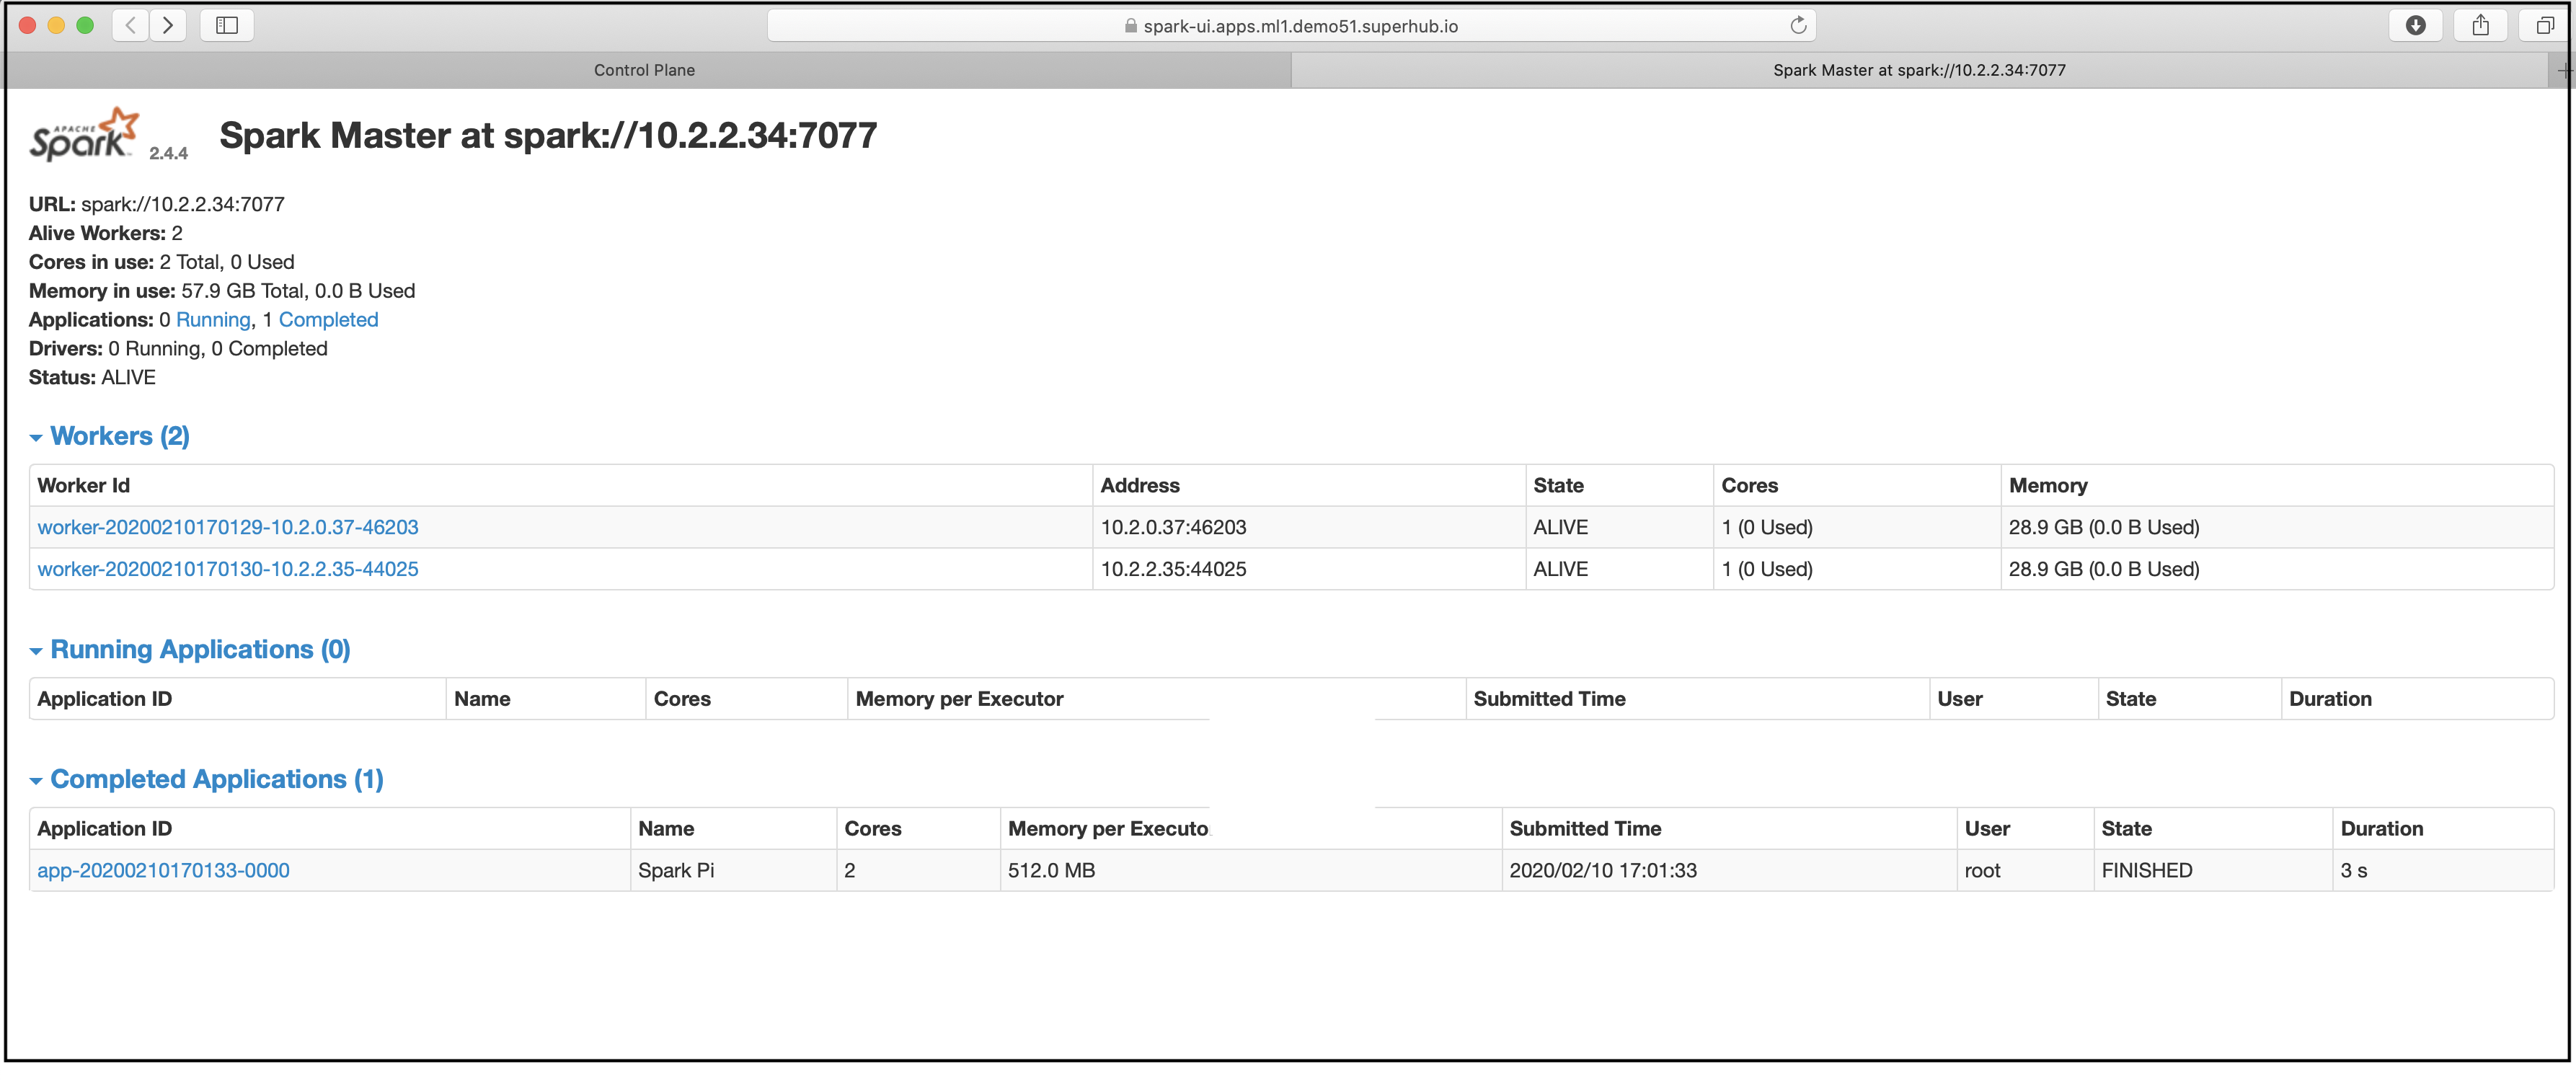Click the 'Alive Workers: 2' line
Image resolution: width=2576 pixels, height=1080 pixels.
pos(106,233)
